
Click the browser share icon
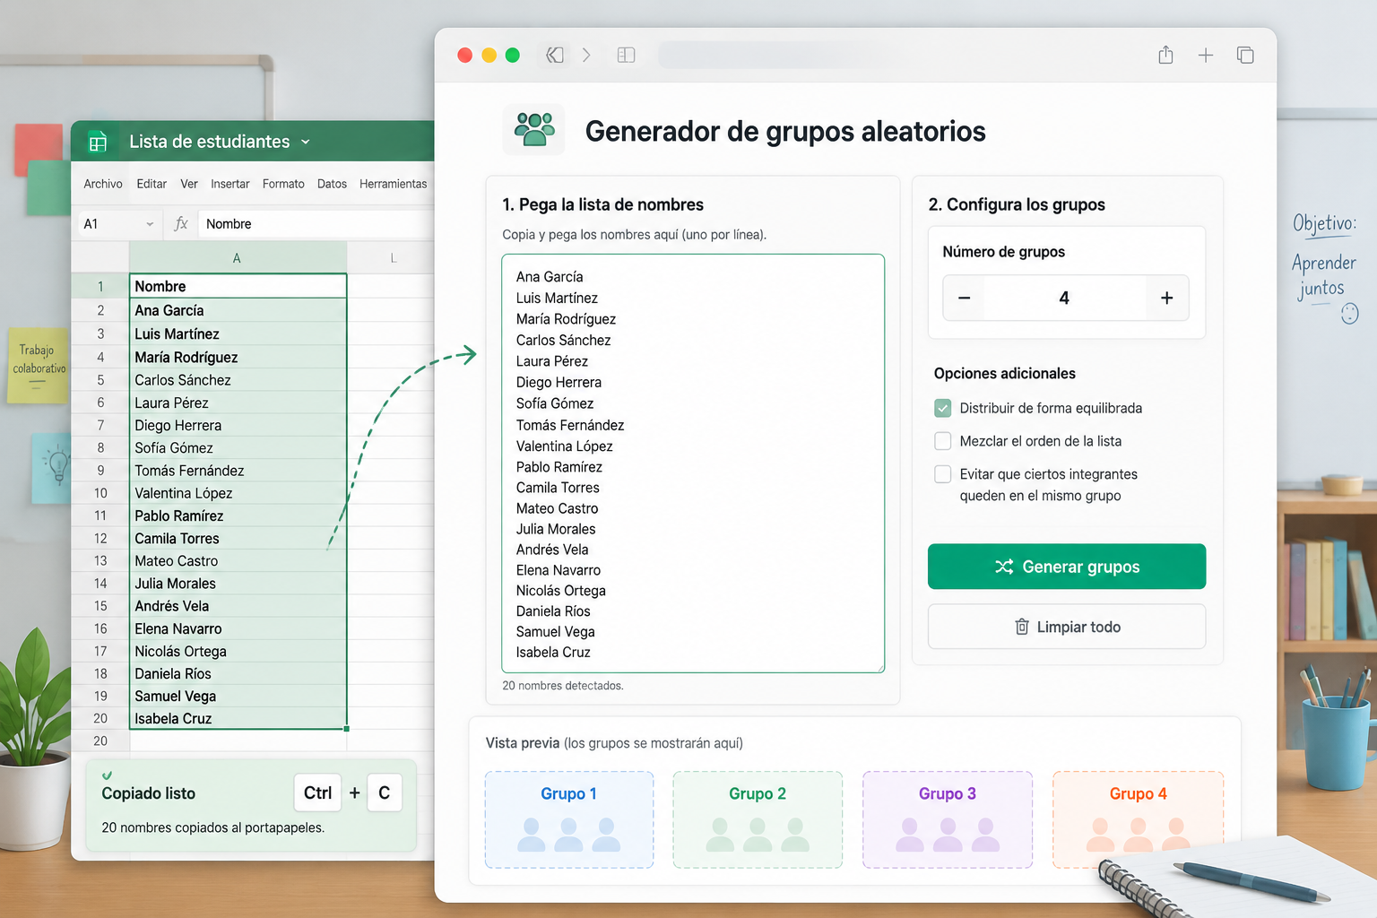point(1165,55)
